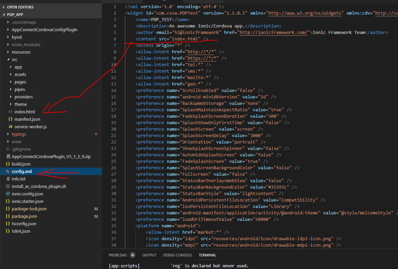This screenshot has width=398, height=269.
Task: Click the JS icon beside service-worker.js
Action: point(11,127)
